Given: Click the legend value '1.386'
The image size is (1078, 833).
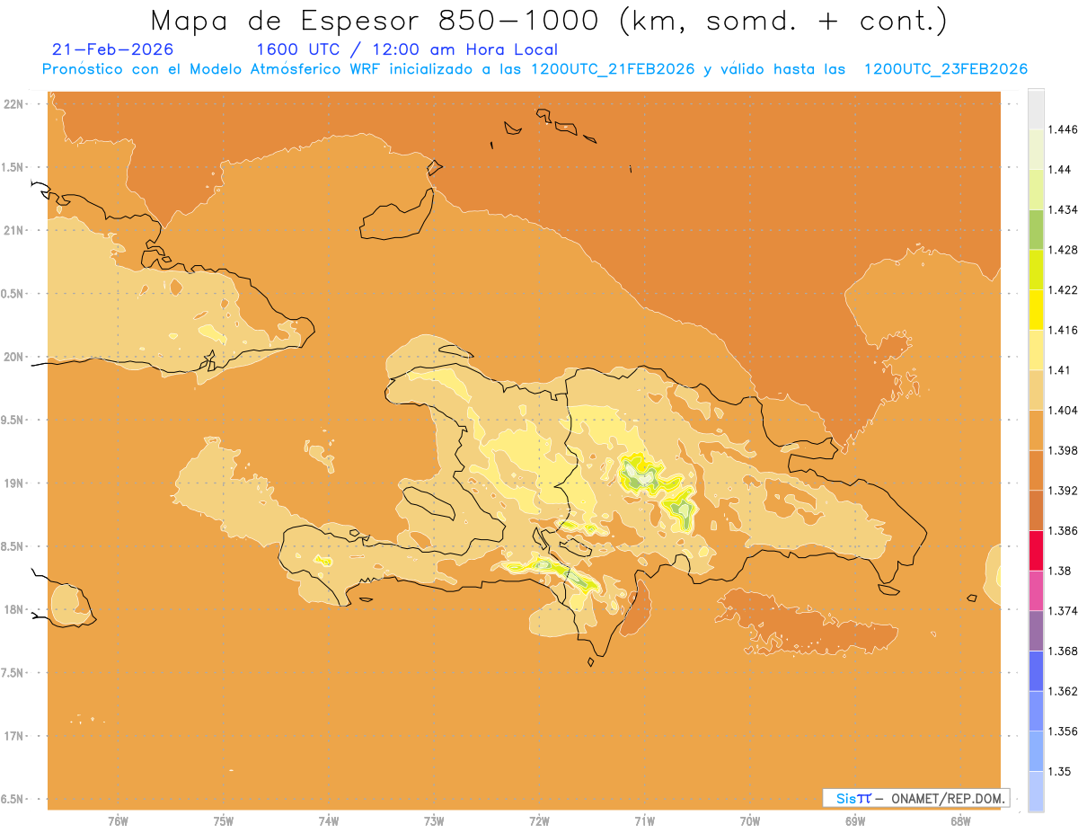Looking at the screenshot, I should [1063, 531].
